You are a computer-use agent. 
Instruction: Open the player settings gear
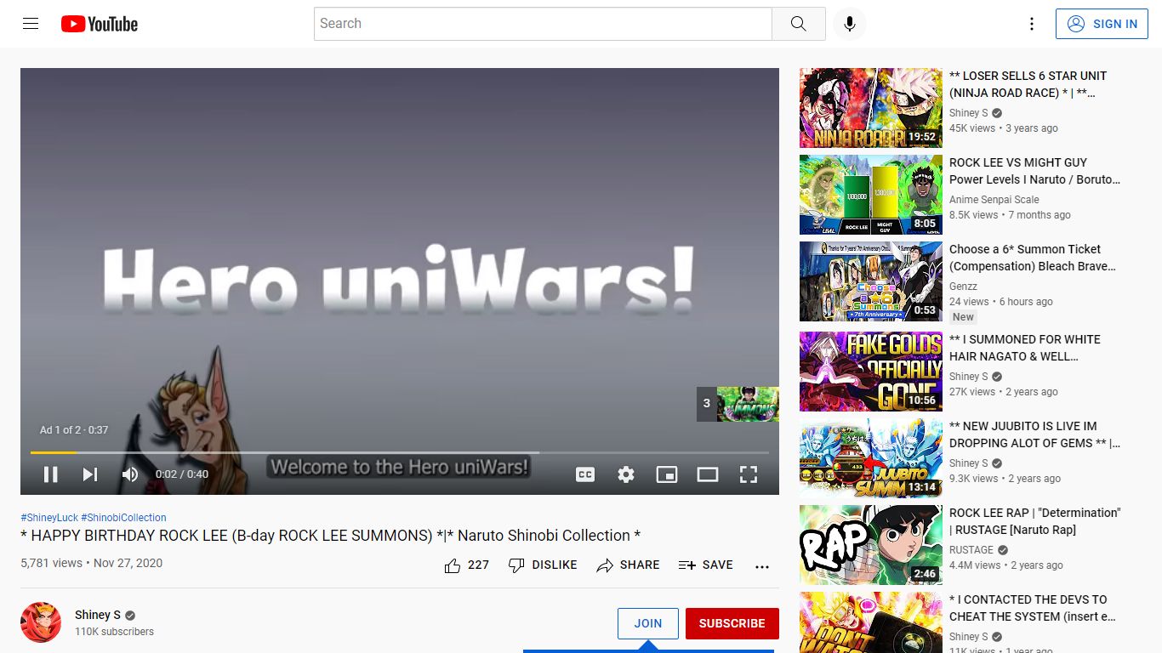pos(626,474)
